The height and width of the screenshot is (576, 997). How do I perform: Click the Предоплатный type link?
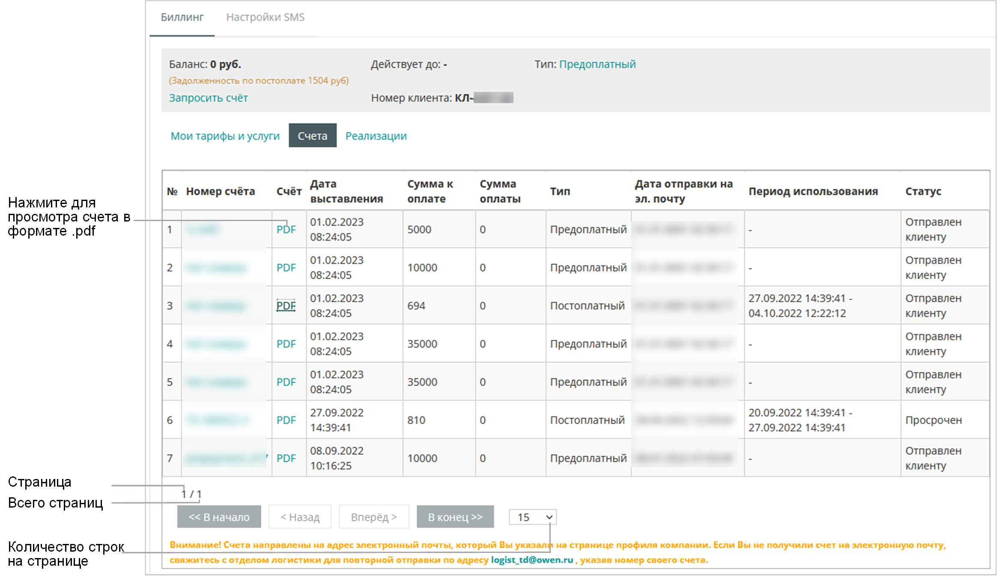pyautogui.click(x=597, y=64)
